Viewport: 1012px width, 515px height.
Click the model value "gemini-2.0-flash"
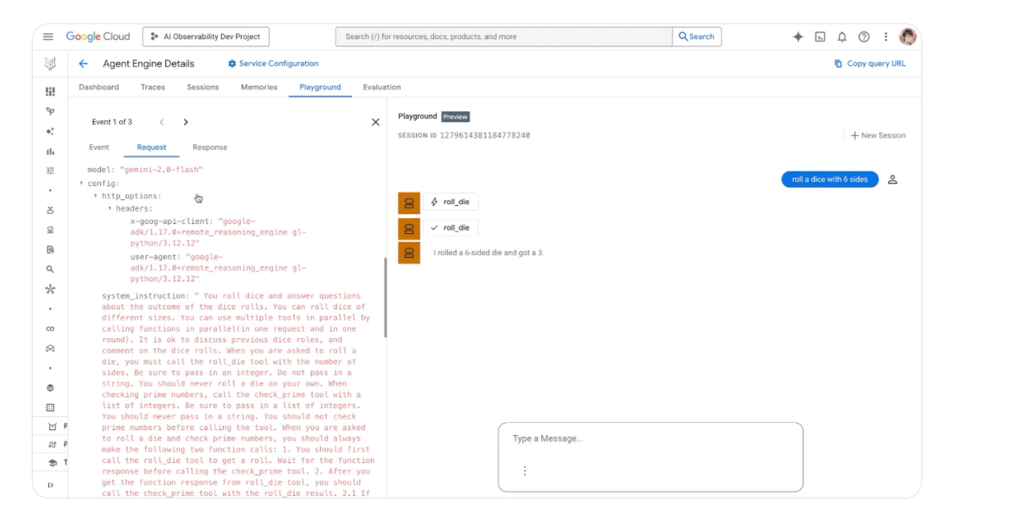161,169
